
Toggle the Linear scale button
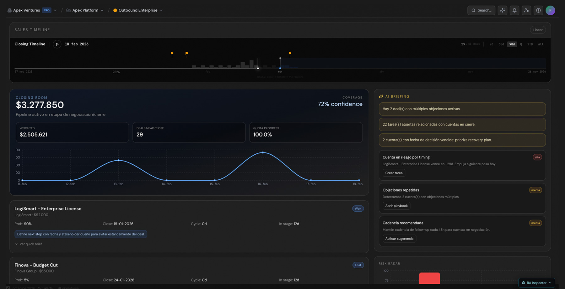538,30
